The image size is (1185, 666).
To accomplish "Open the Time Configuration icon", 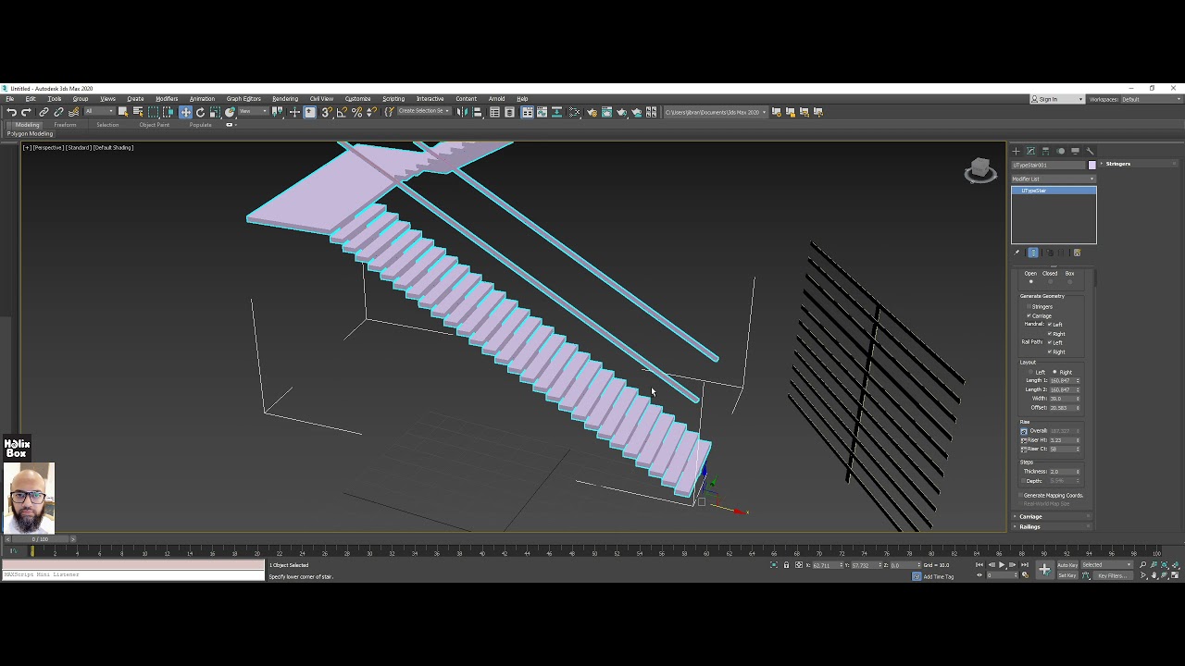I will [x=1026, y=575].
